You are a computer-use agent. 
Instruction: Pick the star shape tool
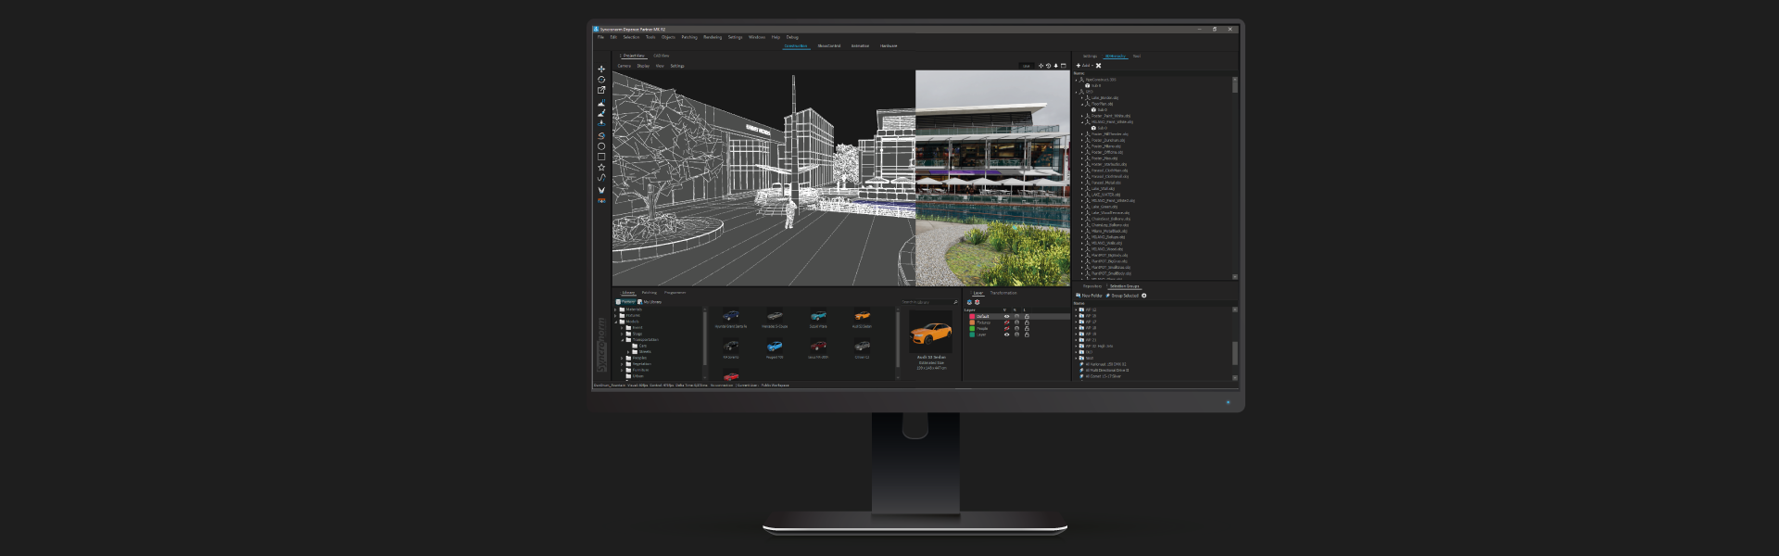[601, 168]
